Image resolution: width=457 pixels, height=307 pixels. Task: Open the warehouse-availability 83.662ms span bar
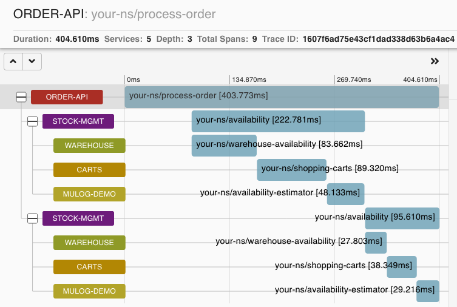pyautogui.click(x=224, y=146)
